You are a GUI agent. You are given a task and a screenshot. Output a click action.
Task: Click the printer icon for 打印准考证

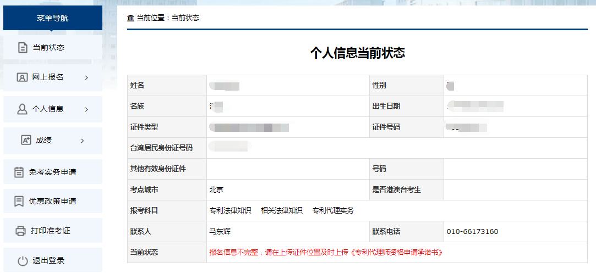click(21, 231)
